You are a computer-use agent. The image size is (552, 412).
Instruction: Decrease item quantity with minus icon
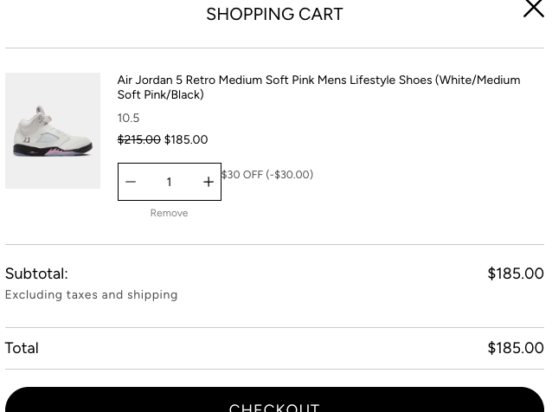click(x=131, y=182)
